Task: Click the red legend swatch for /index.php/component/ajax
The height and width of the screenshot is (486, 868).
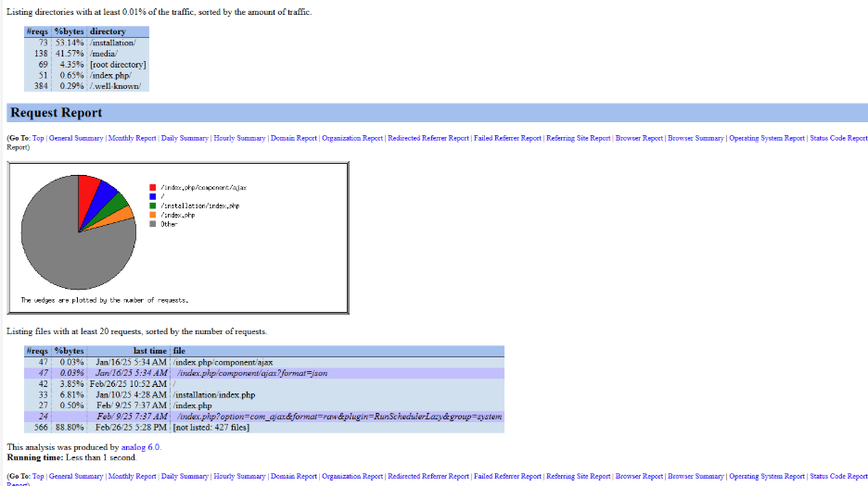Action: (152, 187)
